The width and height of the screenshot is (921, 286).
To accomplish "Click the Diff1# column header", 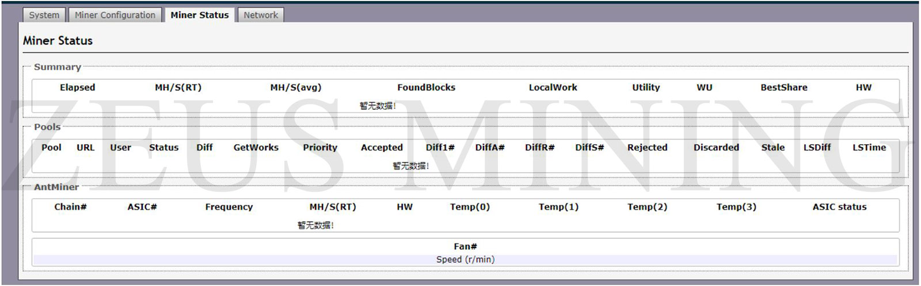I will tap(440, 148).
